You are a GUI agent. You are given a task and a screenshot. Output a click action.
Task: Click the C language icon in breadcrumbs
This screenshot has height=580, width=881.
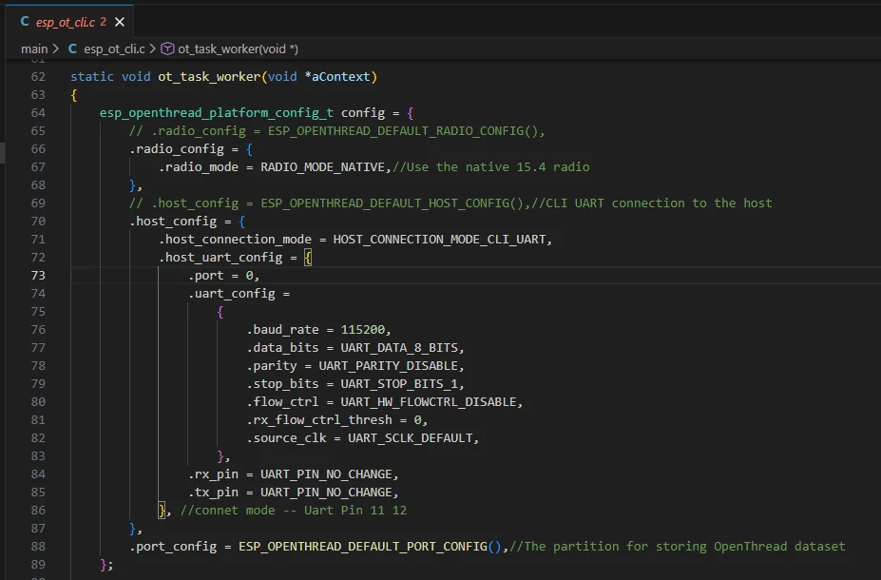(x=73, y=48)
